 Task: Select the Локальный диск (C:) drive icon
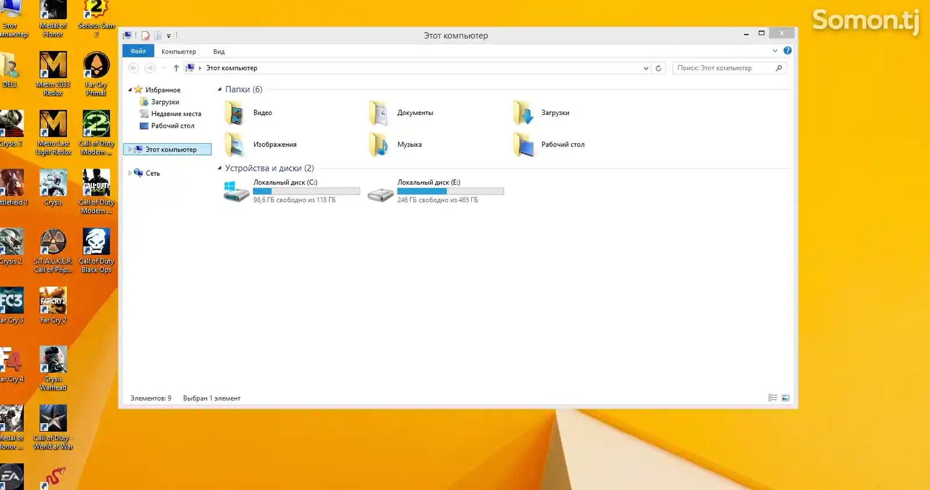click(236, 191)
